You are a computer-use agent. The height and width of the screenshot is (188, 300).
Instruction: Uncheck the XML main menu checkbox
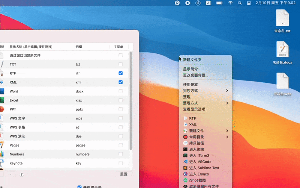tap(120, 82)
